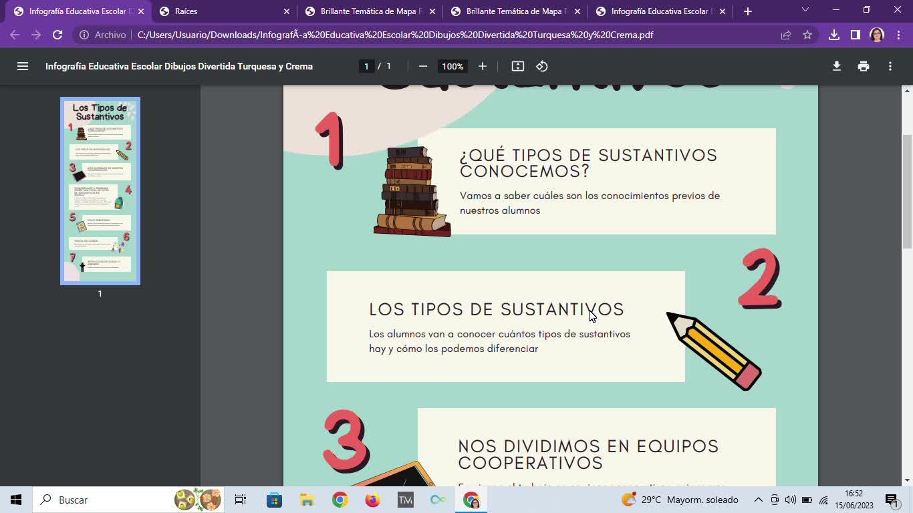Open the PDF viewer more actions menu
Screen dimensions: 913x513
tap(890, 66)
